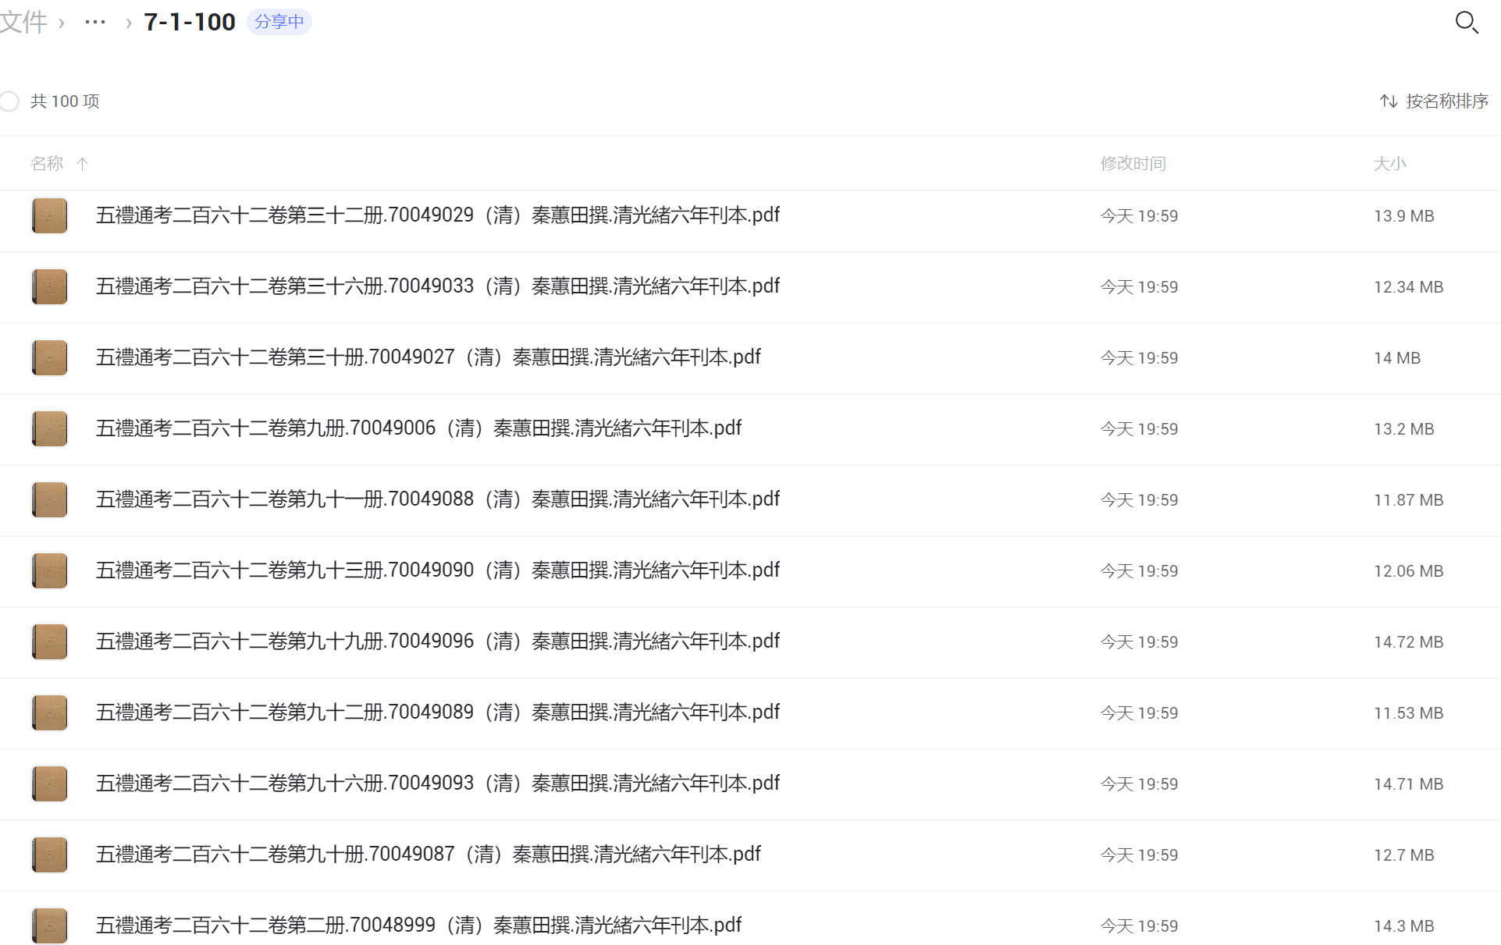Image resolution: width=1501 pixels, height=945 pixels.
Task: Click the 12.34 MB size value
Action: (x=1409, y=287)
